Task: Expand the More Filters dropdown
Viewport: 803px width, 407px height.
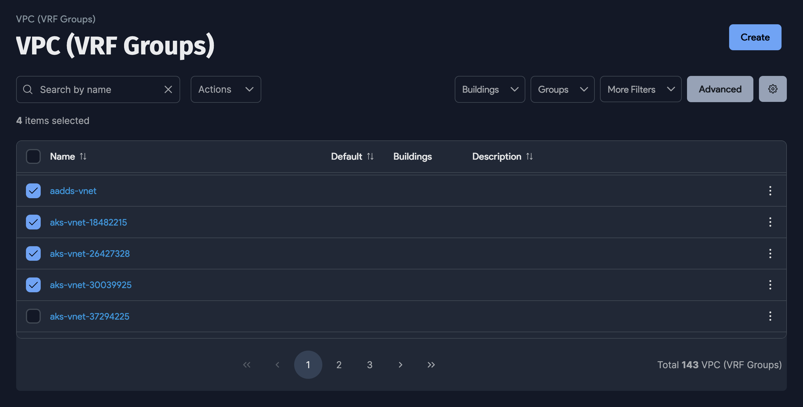Action: click(x=641, y=89)
